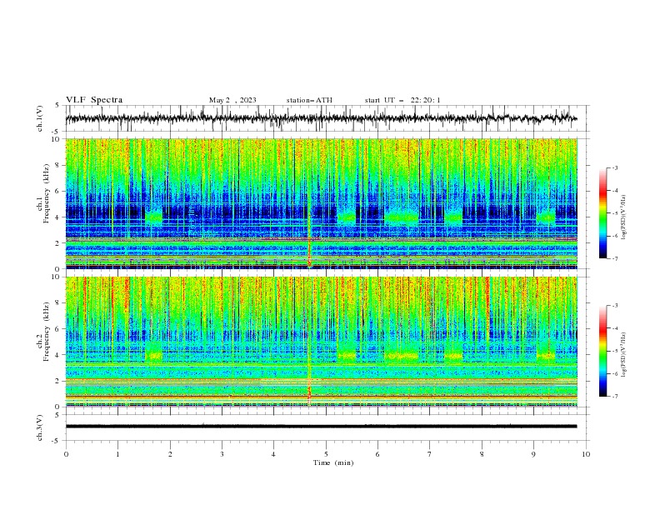This screenshot has height=510, width=660.
Task: Click the "Time (min)" x-axis label
Action: (333, 462)
